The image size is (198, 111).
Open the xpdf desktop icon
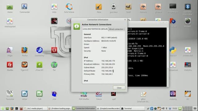pos(114,94)
